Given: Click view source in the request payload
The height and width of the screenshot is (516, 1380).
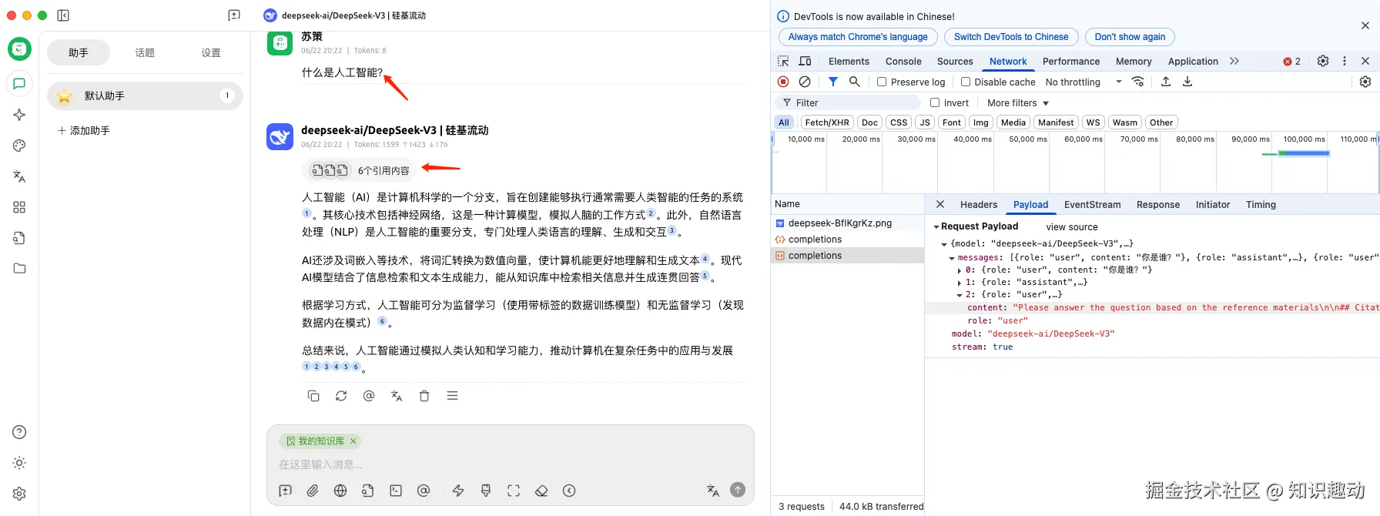Looking at the screenshot, I should (1071, 227).
